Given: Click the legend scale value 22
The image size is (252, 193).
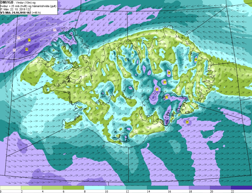Looking at the screenshot, I should pos(232,191).
